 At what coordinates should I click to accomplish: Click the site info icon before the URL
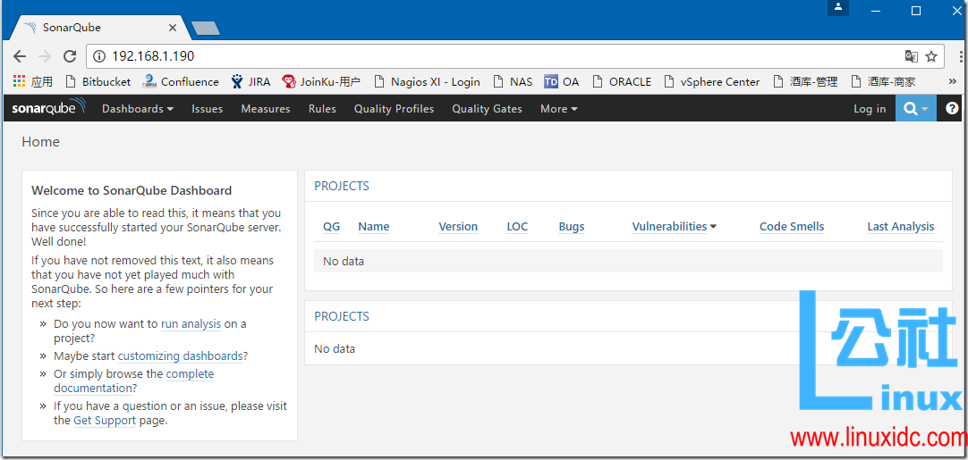[98, 57]
